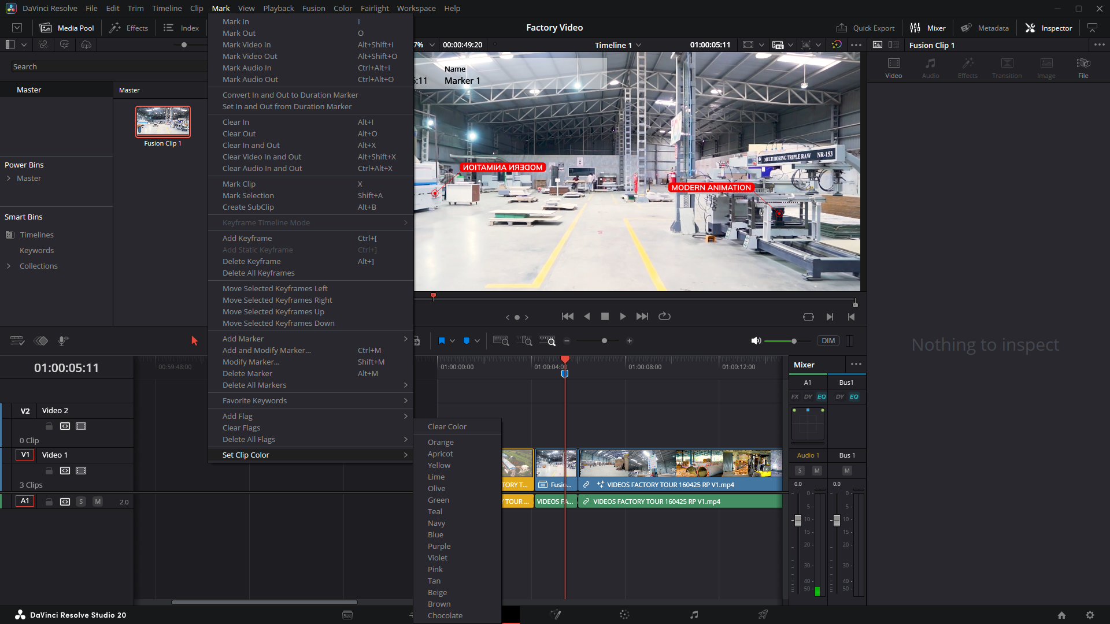Mute the timeline audio speaker icon
The image size is (1110, 624).
pos(756,341)
